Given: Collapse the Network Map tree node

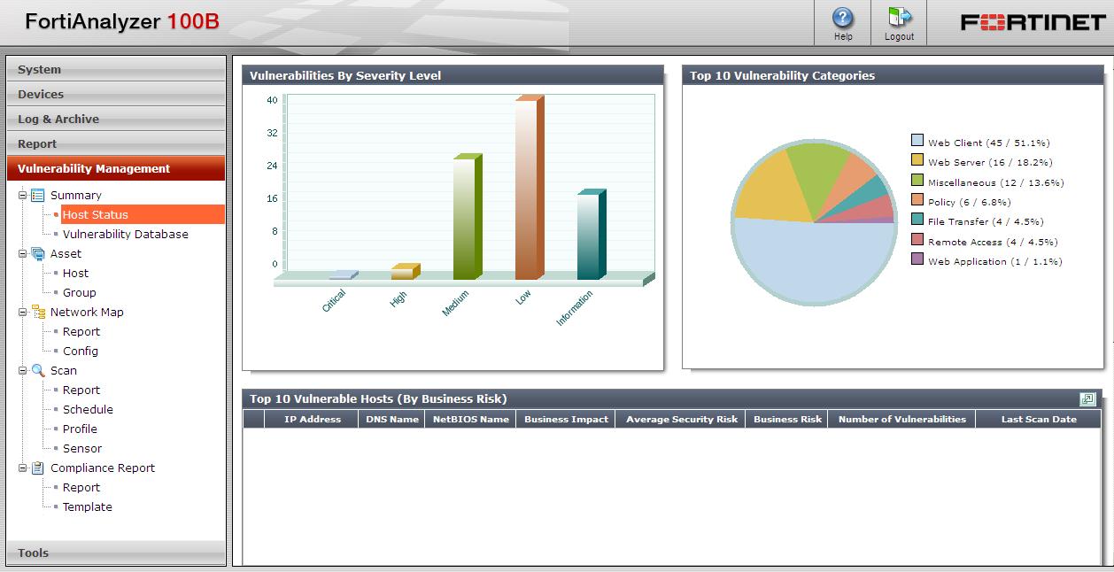Looking at the screenshot, I should (23, 312).
